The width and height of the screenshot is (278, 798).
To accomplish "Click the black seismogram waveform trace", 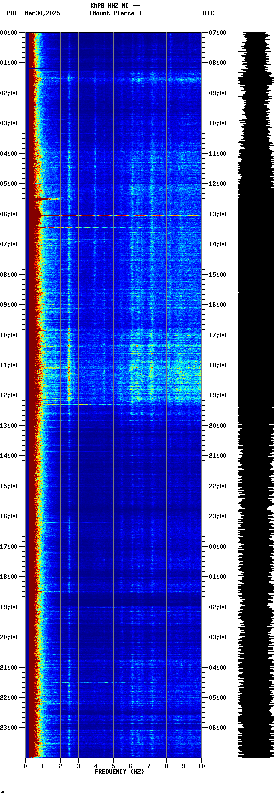I will coord(256,395).
